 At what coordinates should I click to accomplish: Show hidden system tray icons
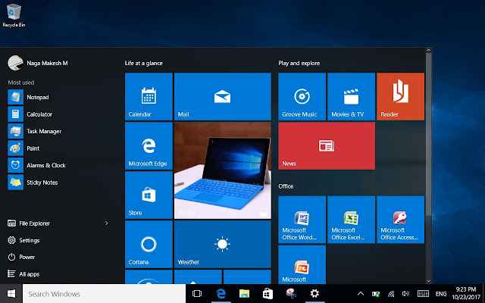[361, 294]
